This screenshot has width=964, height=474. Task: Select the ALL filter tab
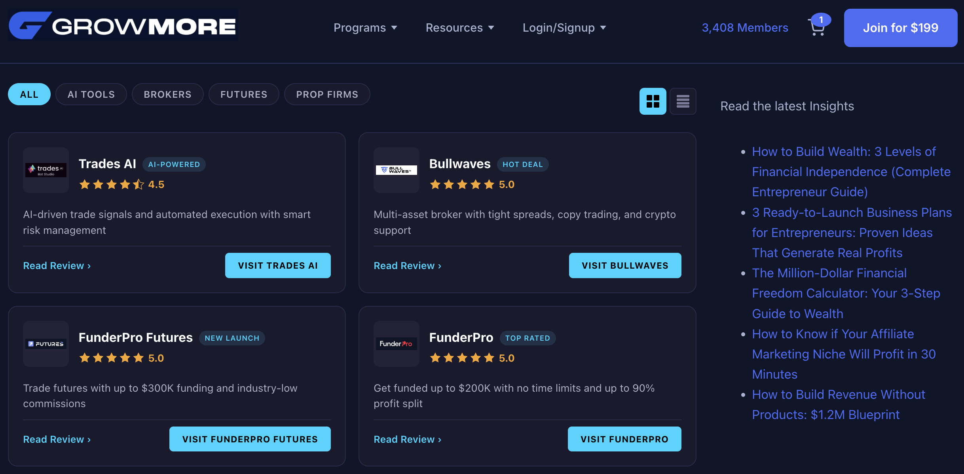coord(29,94)
